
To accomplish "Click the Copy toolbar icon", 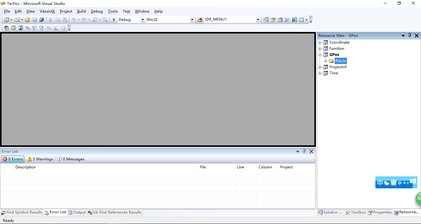I will click(57, 20).
